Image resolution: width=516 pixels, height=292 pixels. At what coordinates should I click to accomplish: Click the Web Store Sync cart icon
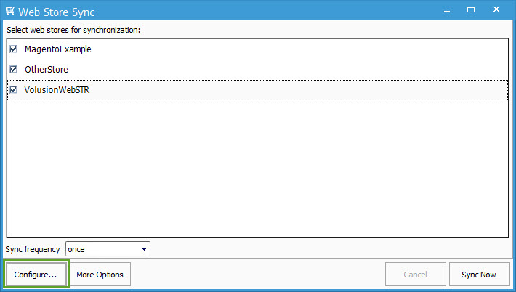coord(10,11)
